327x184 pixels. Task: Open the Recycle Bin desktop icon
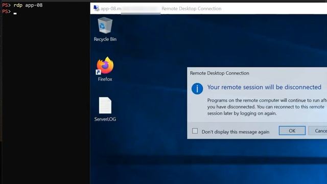pyautogui.click(x=105, y=26)
